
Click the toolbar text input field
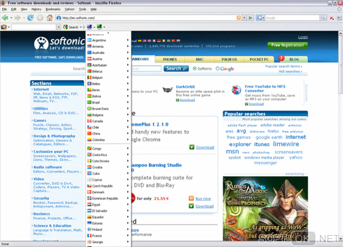pos(34,27)
